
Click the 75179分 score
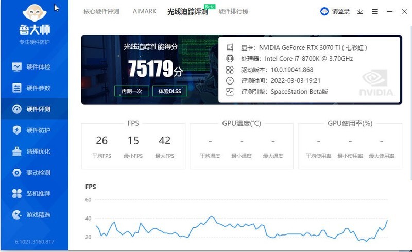[x=156, y=69]
